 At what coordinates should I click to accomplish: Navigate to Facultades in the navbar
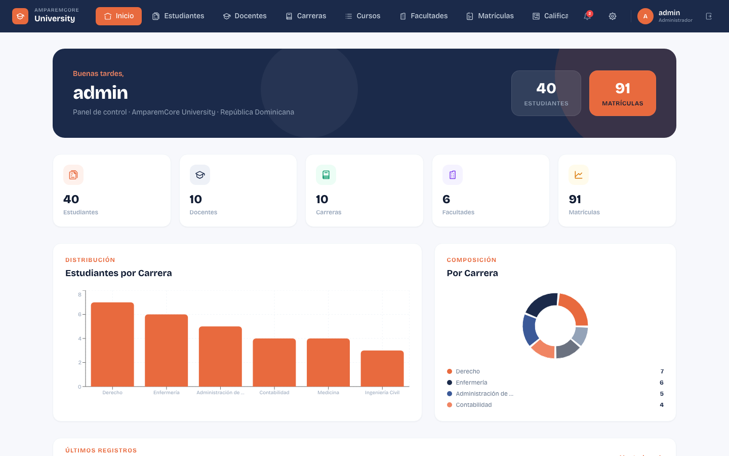(423, 16)
